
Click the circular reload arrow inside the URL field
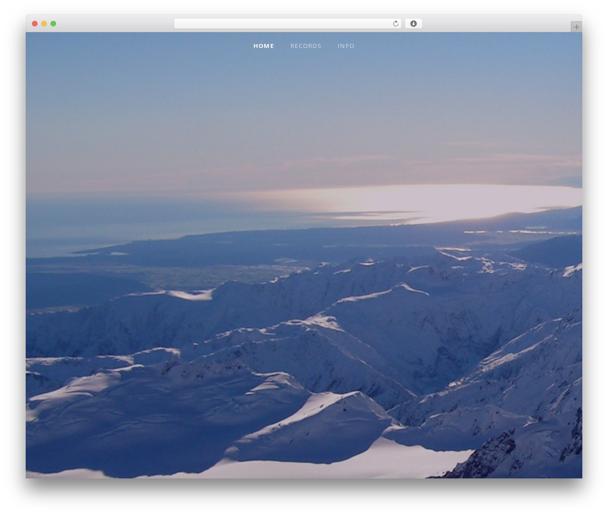tap(395, 24)
